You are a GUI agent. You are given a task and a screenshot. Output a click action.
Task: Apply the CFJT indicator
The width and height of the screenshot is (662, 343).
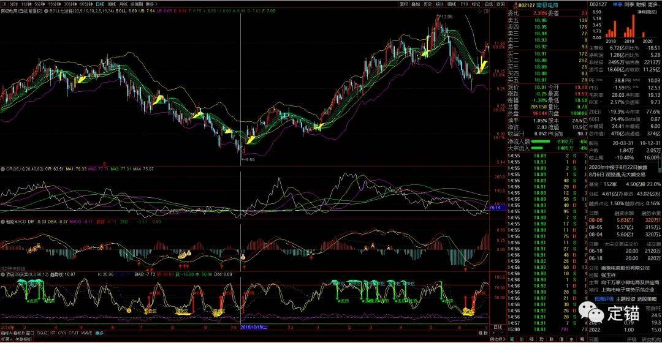74,333
